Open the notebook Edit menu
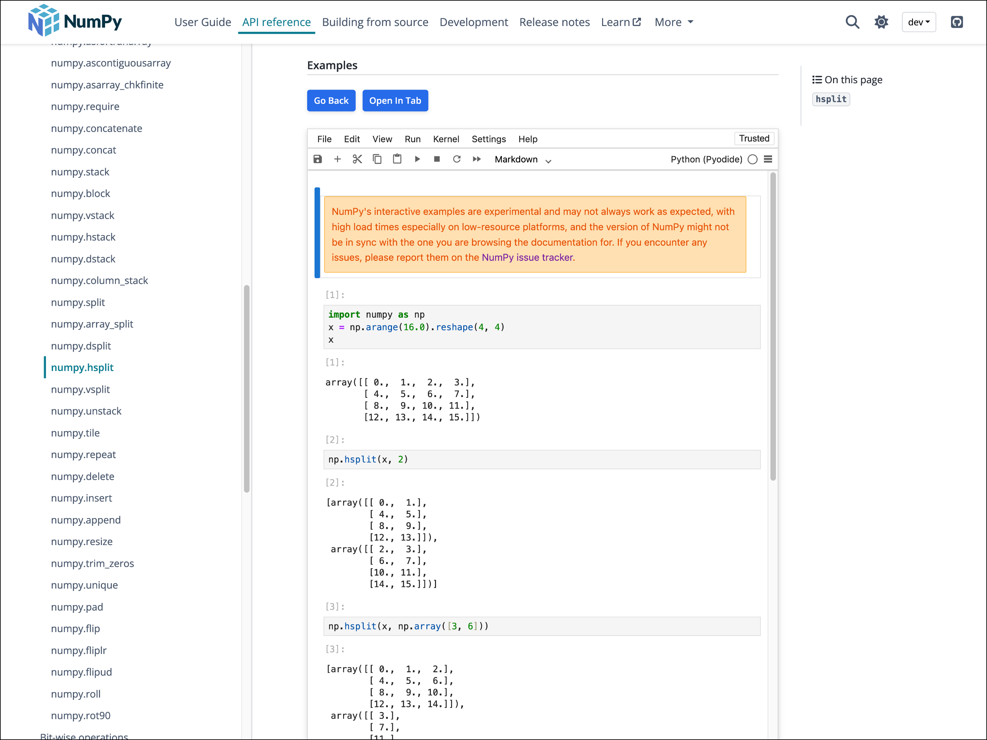Image resolution: width=987 pixels, height=740 pixels. click(351, 139)
